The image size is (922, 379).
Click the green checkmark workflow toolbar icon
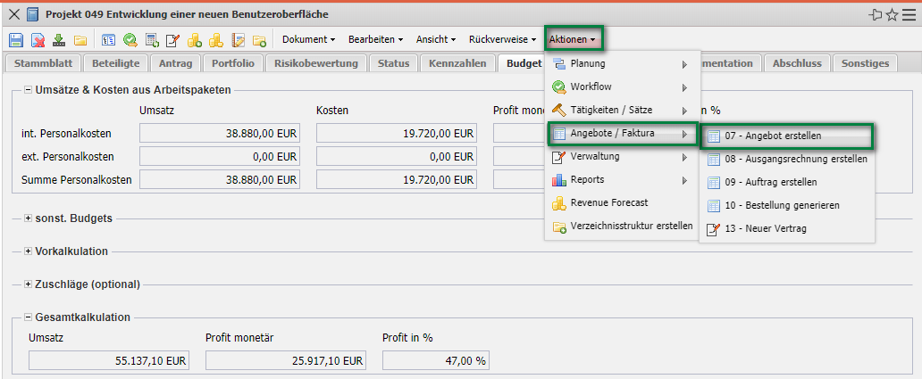[130, 40]
